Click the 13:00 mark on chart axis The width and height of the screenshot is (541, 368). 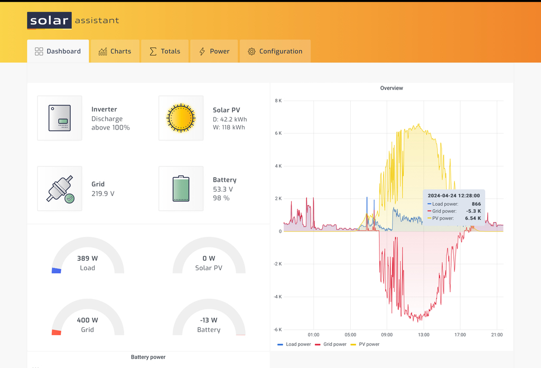[424, 335]
